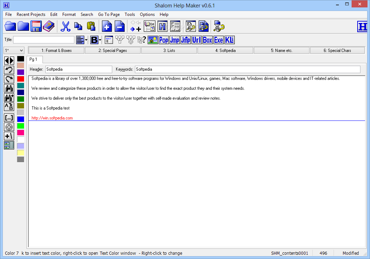Undo last action in left sidebar

(x=9, y=70)
